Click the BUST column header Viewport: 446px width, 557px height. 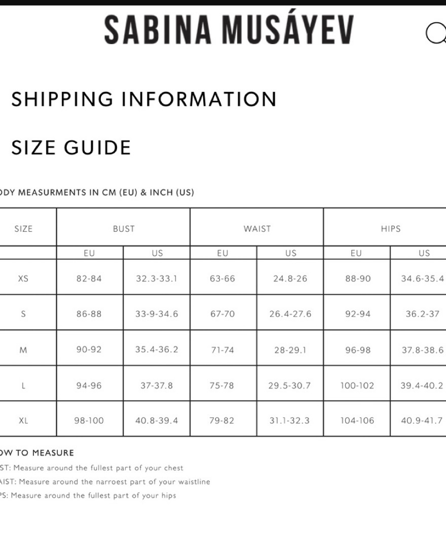pyautogui.click(x=124, y=229)
